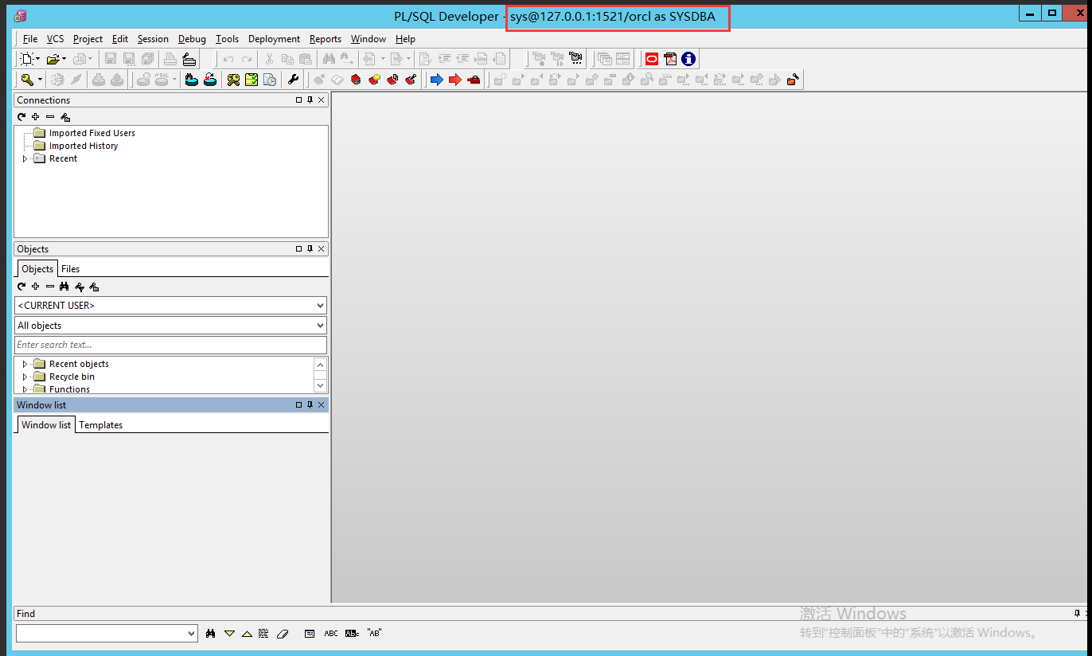Open the Session menu
1092x656 pixels.
[153, 39]
